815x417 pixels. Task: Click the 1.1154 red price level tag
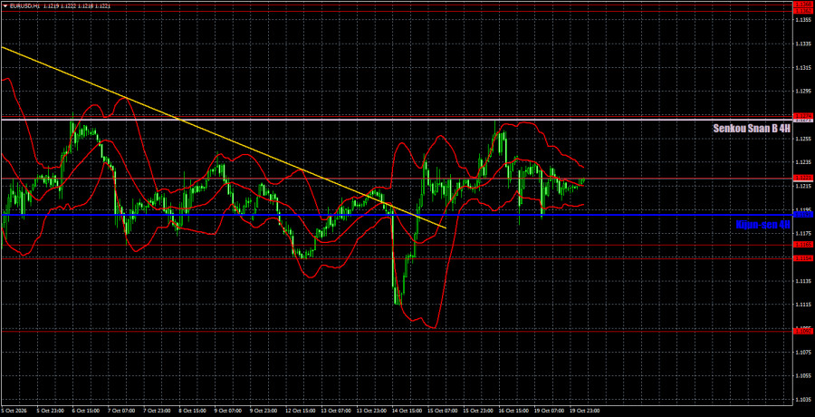click(x=801, y=257)
